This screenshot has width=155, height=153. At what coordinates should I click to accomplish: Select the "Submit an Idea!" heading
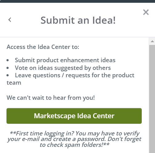[x=78, y=20]
